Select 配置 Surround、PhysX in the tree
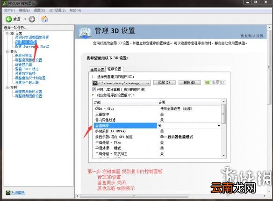 click(x=32, y=46)
